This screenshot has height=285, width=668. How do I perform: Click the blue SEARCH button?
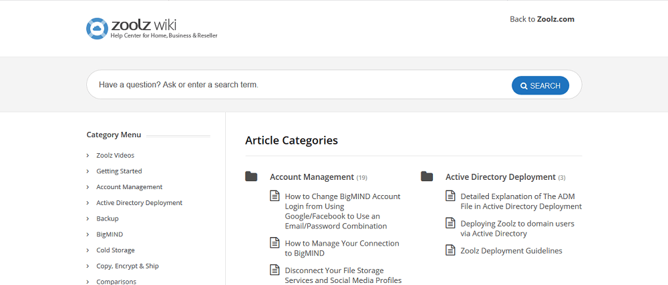[540, 85]
